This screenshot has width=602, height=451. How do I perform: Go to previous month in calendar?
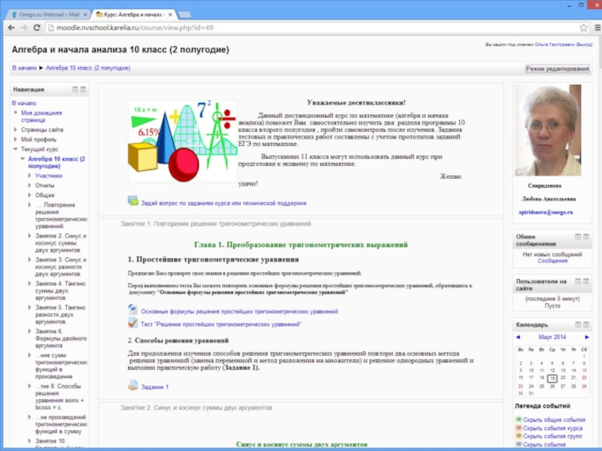pyautogui.click(x=519, y=337)
